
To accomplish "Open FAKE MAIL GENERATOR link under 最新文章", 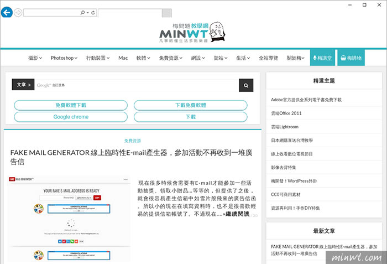I will [x=324, y=250].
